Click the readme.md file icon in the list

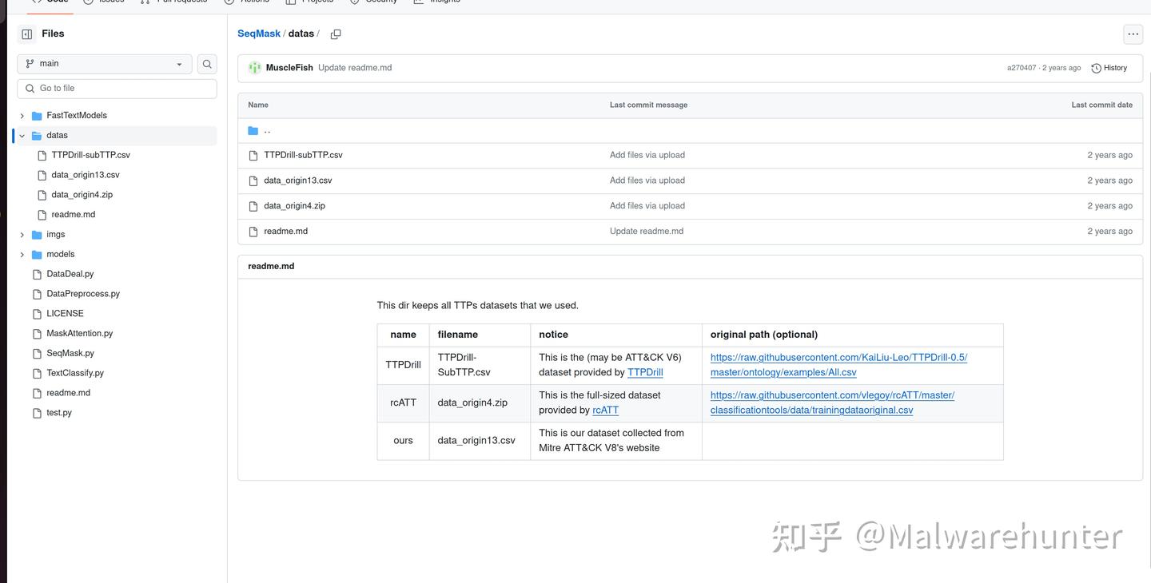(253, 231)
